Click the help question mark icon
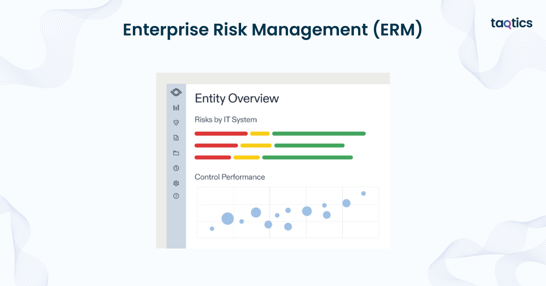Viewport: 546px width, 286px height. point(176,196)
